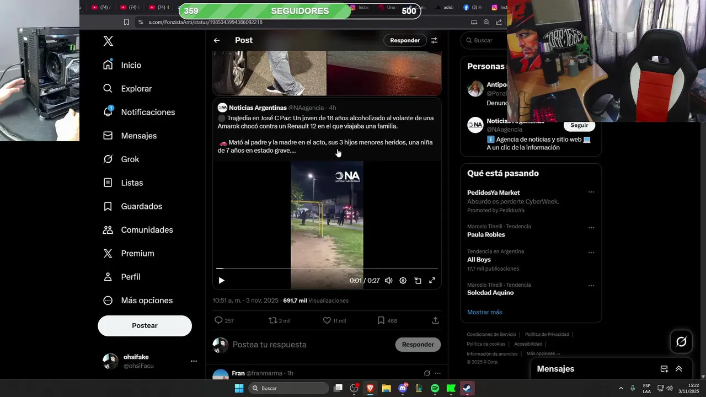706x397 pixels.
Task: Go to Inicio in the sidebar
Action: pyautogui.click(x=122, y=65)
